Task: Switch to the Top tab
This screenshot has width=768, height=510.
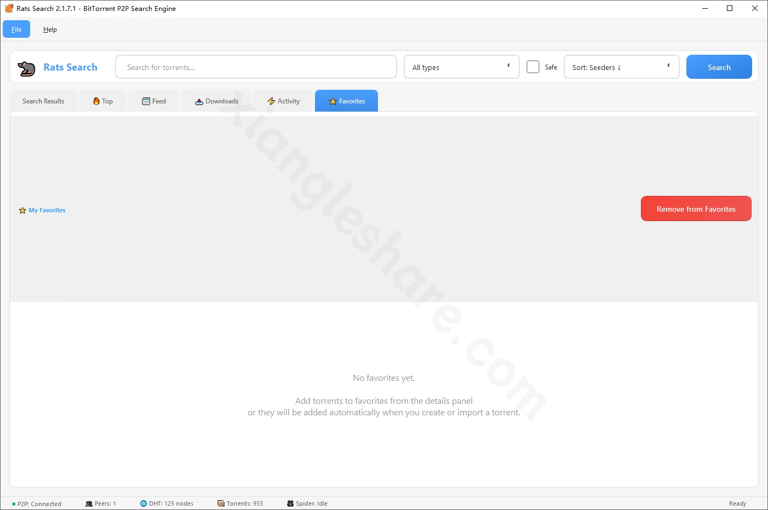Action: (103, 101)
